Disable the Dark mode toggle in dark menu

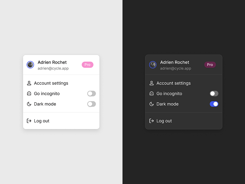coord(214,104)
